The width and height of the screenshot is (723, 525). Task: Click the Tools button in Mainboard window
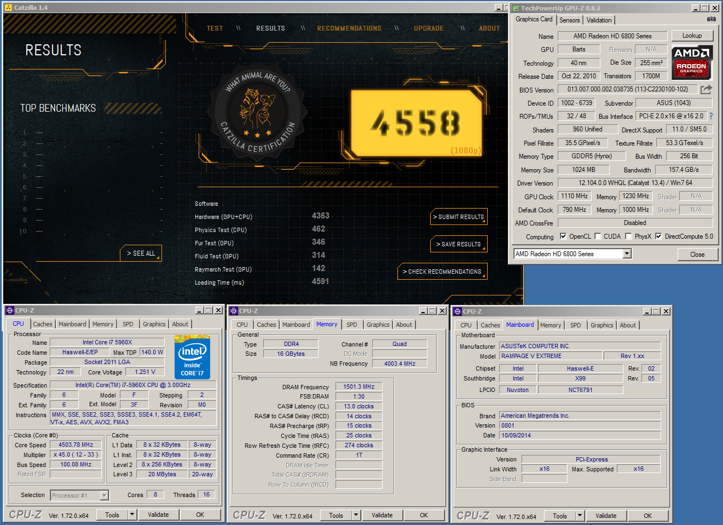click(559, 516)
